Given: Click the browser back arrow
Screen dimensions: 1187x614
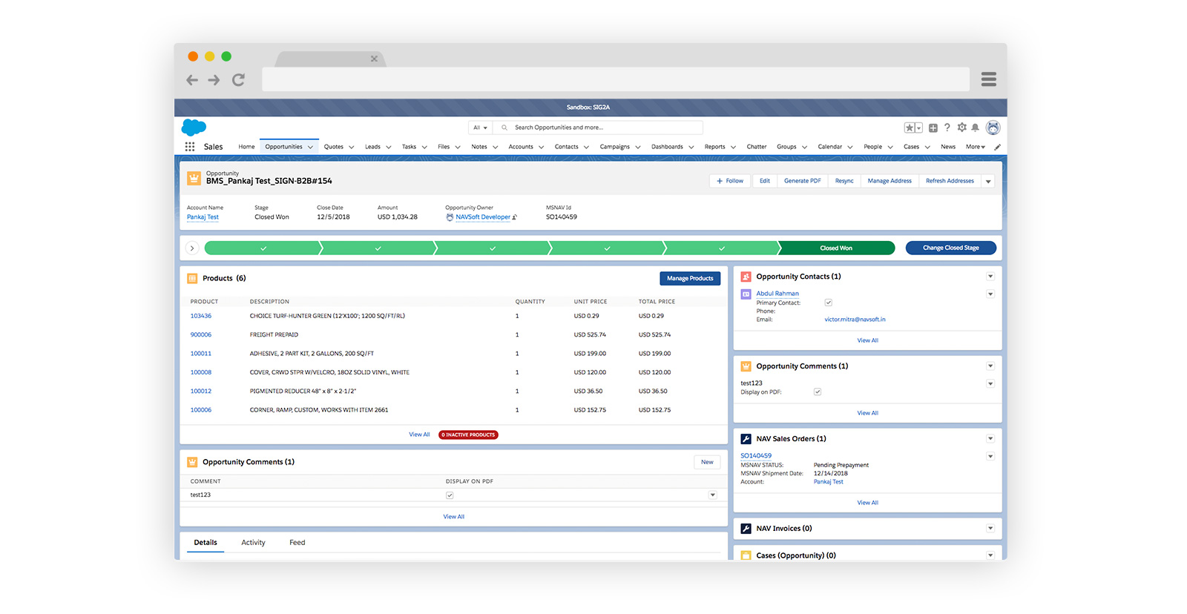Looking at the screenshot, I should click(x=192, y=80).
